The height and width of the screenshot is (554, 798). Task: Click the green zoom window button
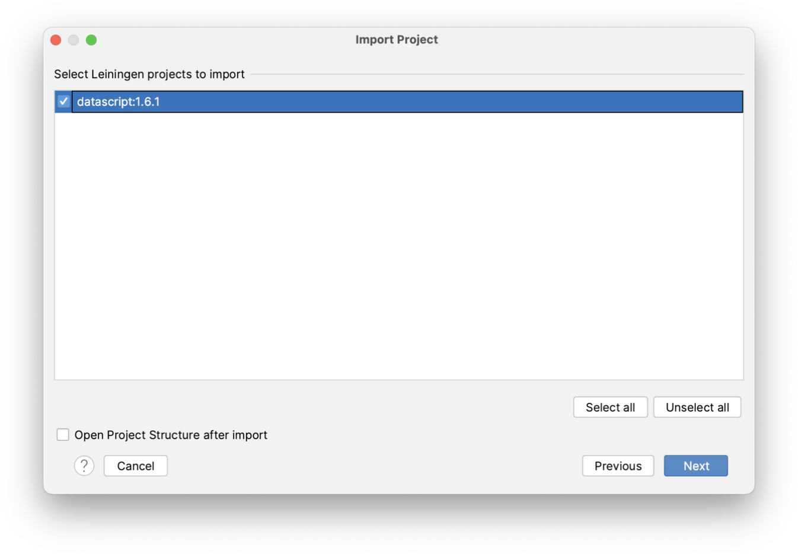point(91,40)
